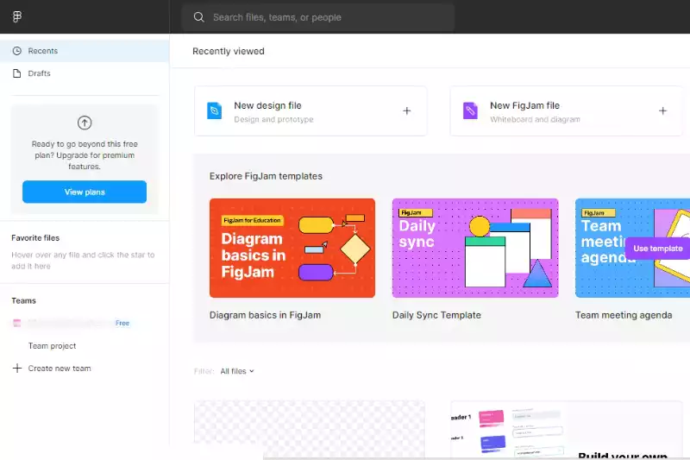Click the Favorite files heading
Screen dimensions: 690x460
coord(35,237)
